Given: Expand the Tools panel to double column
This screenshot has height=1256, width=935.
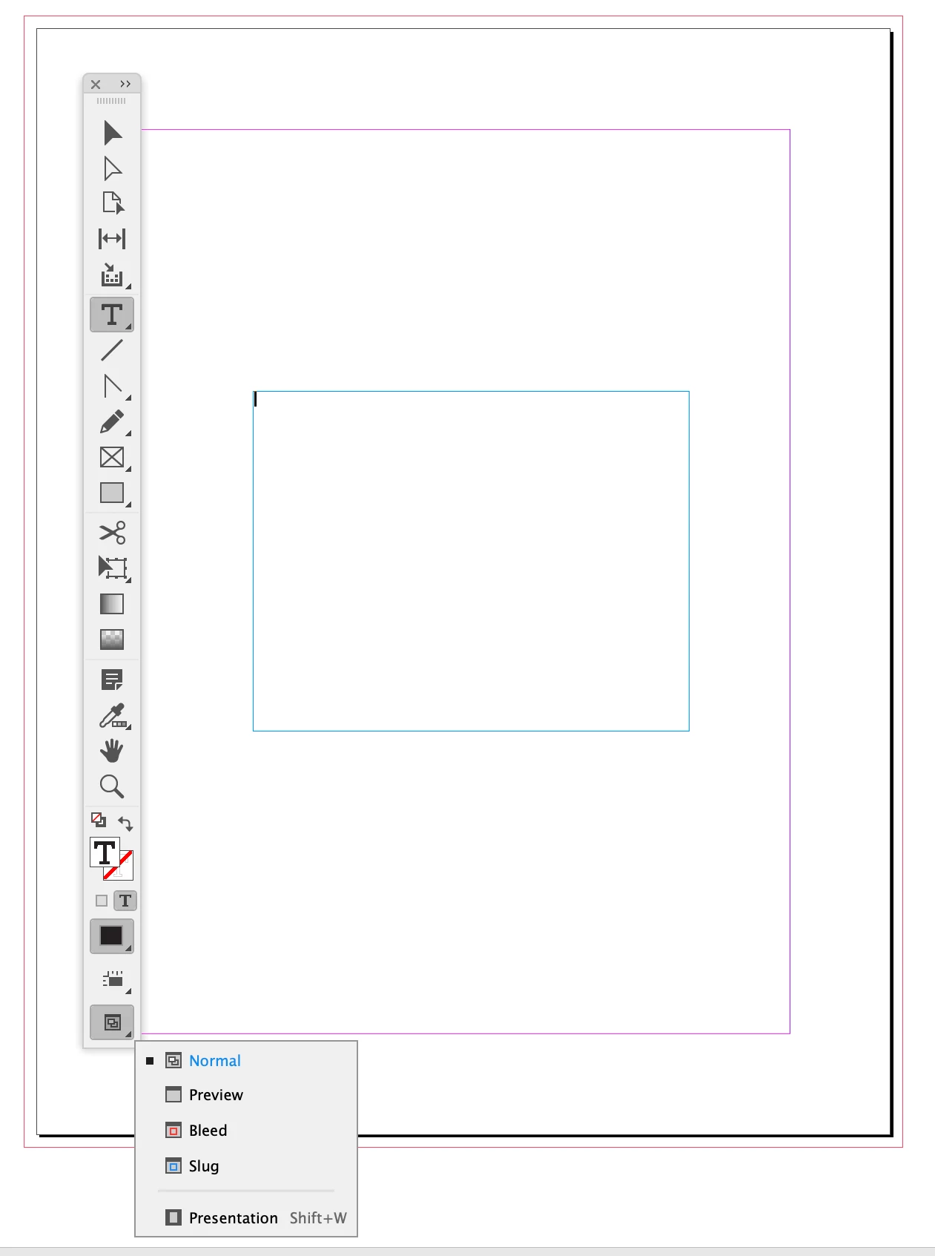Looking at the screenshot, I should click(x=125, y=84).
